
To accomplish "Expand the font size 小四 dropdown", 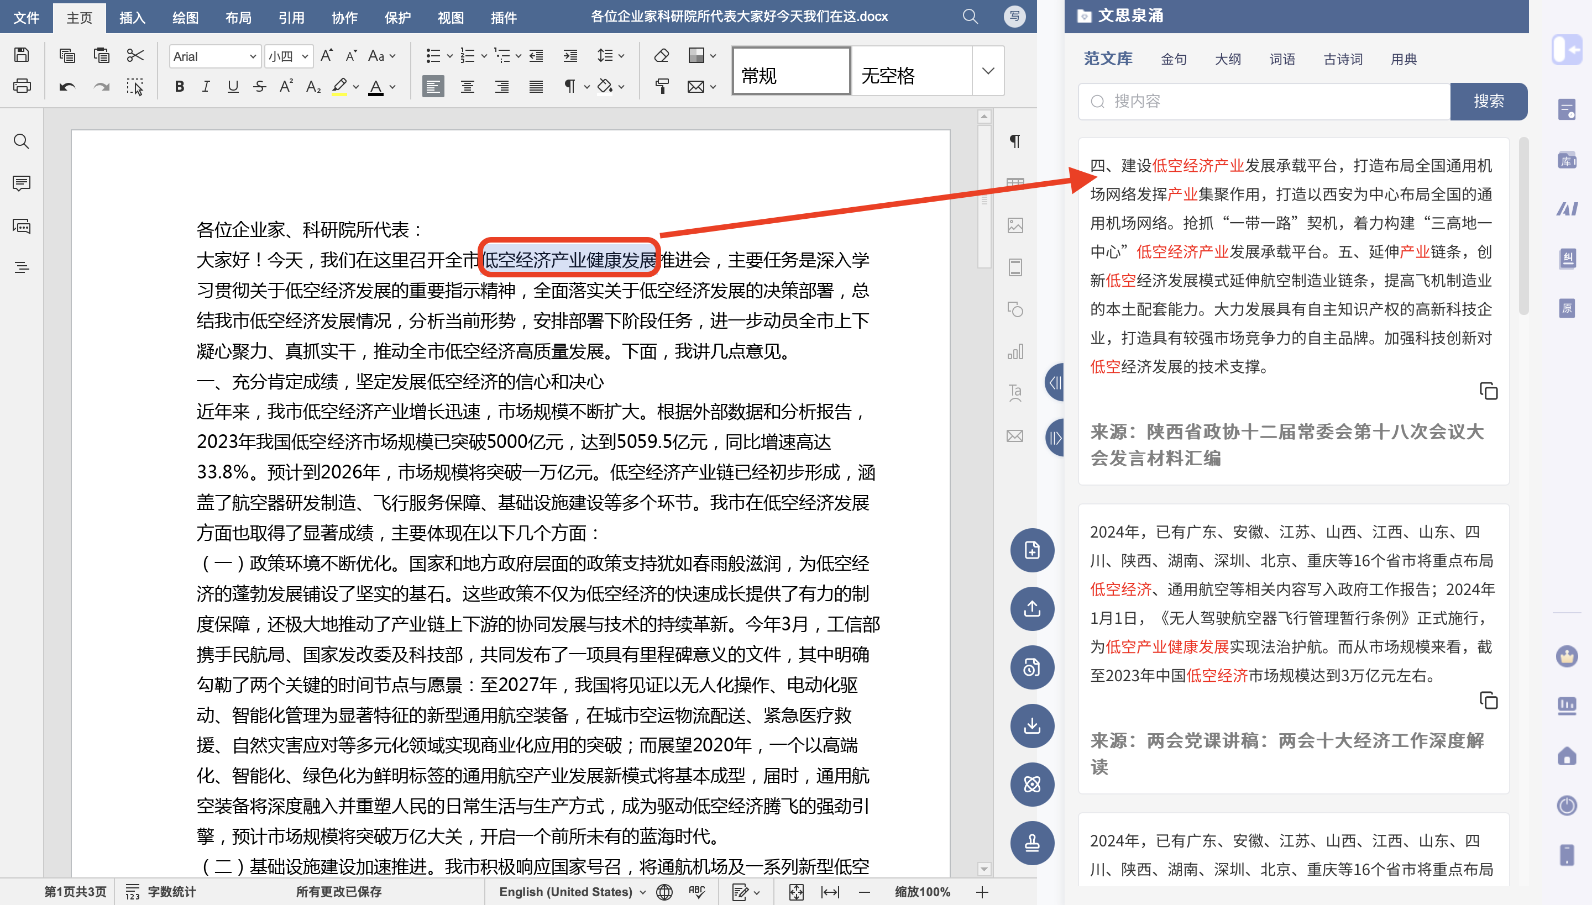I will pos(305,56).
